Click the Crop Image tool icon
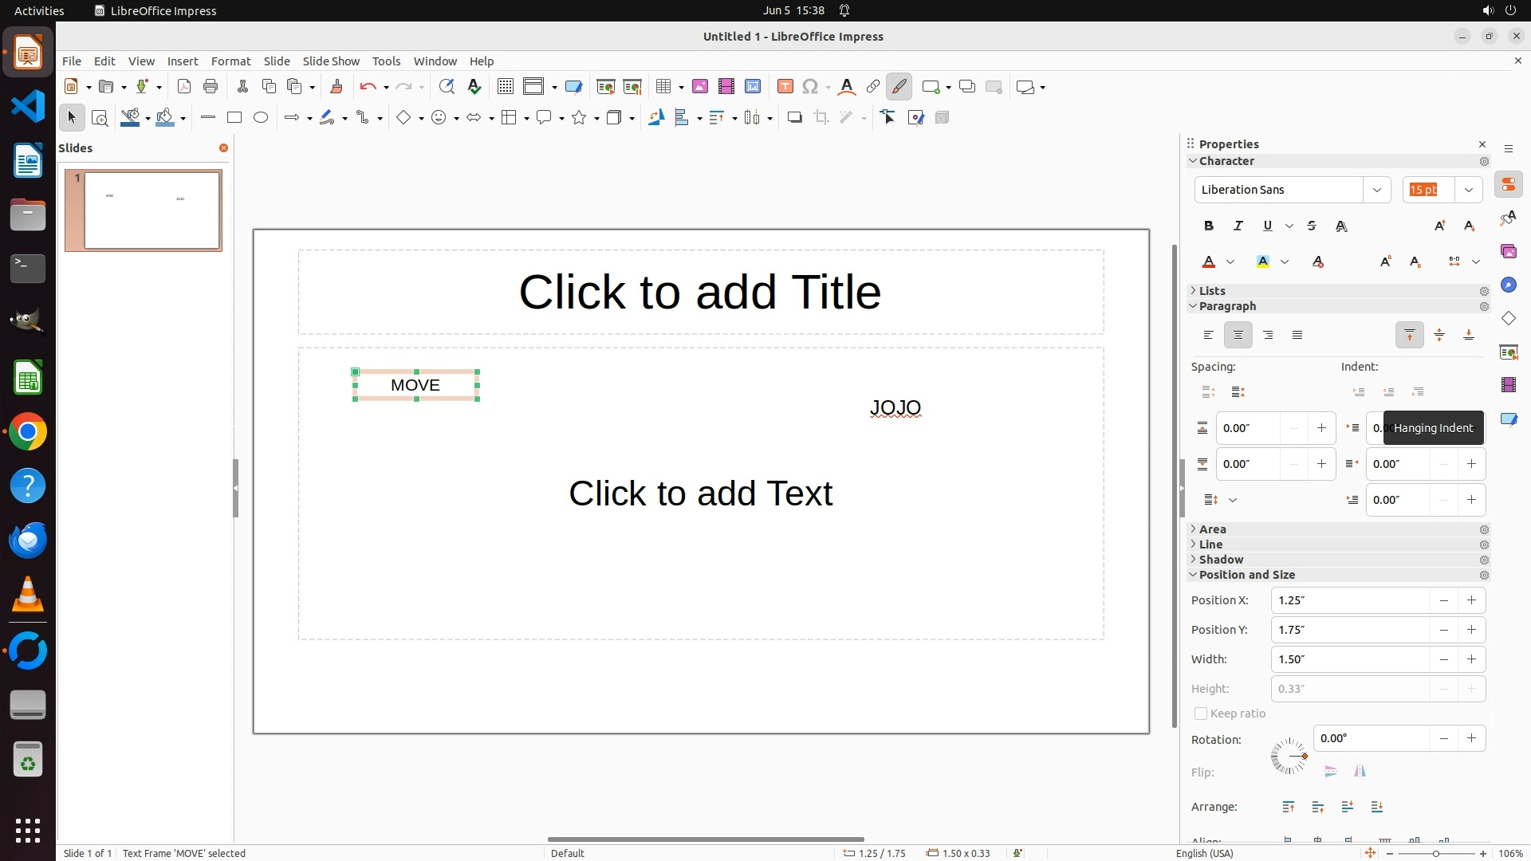Screen dimensions: 1531x861 click(821, 118)
